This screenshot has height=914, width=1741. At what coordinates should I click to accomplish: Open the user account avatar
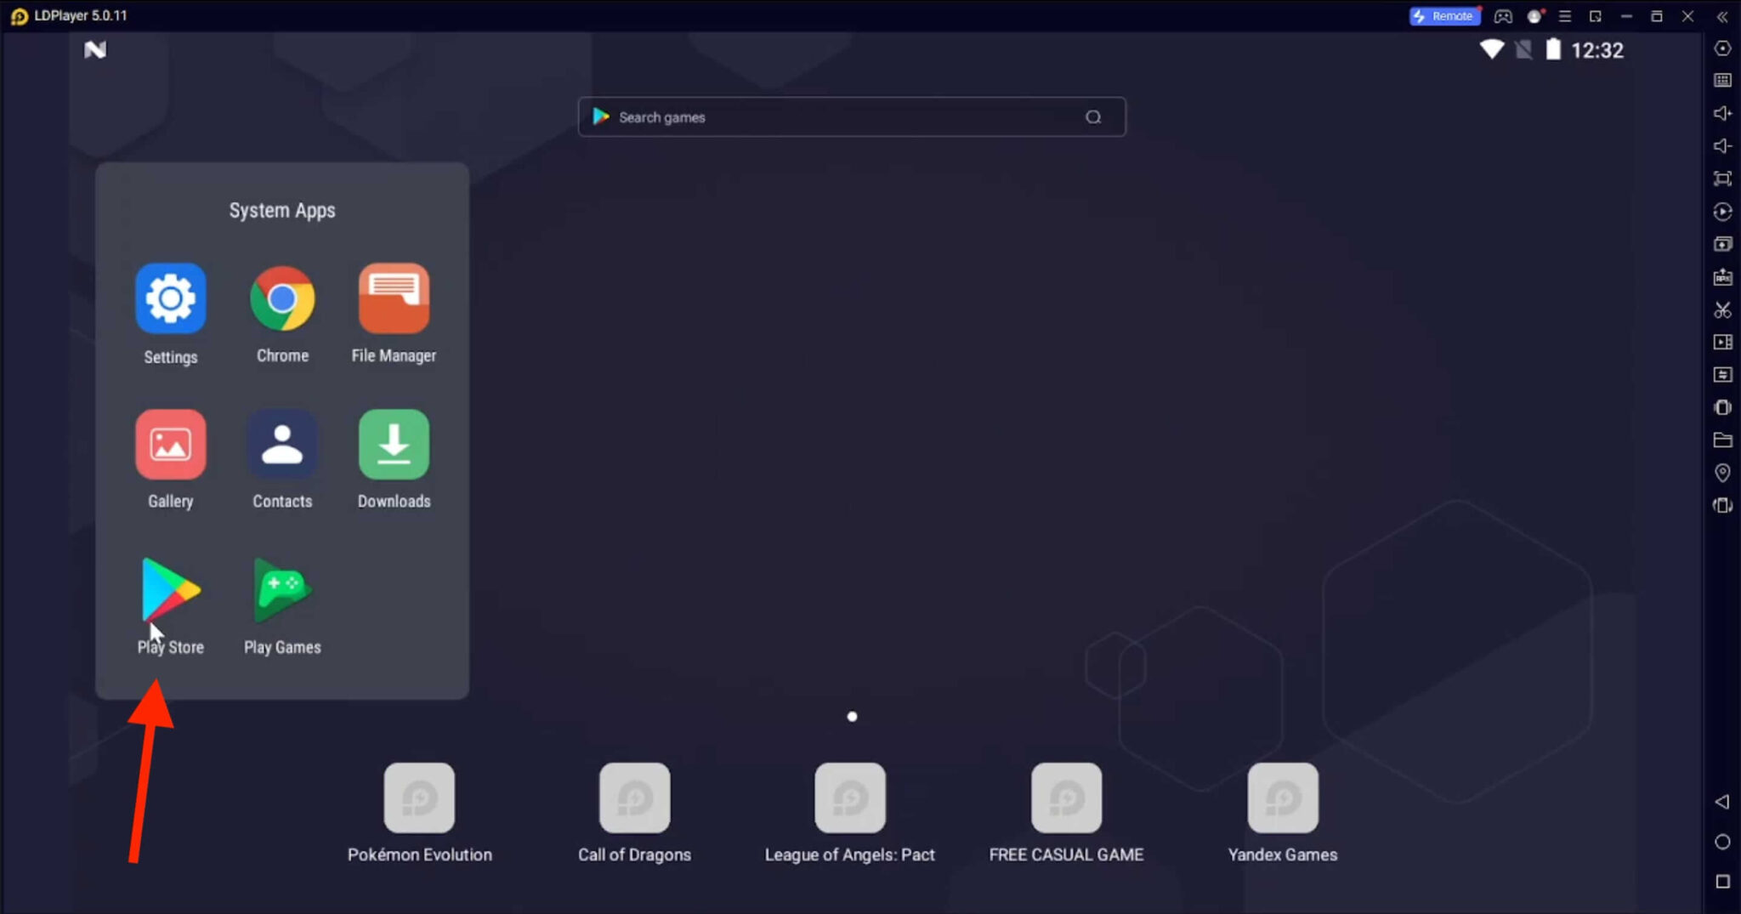coord(1534,16)
